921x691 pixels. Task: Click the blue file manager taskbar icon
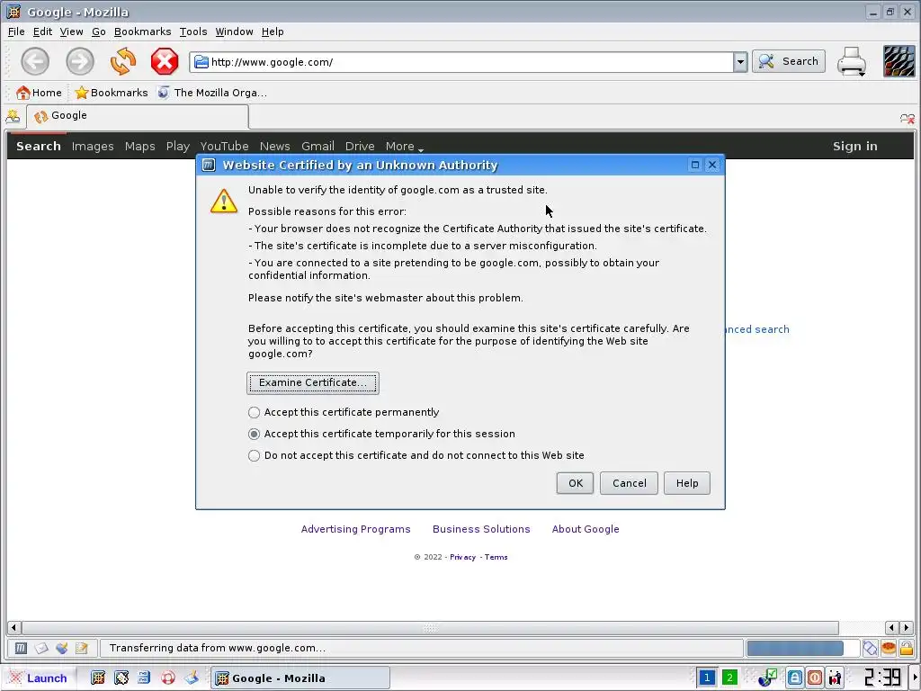click(144, 678)
